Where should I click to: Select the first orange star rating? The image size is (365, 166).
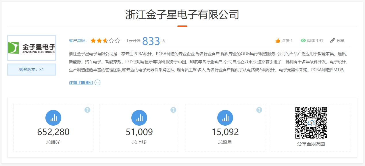pyautogui.click(x=93, y=41)
